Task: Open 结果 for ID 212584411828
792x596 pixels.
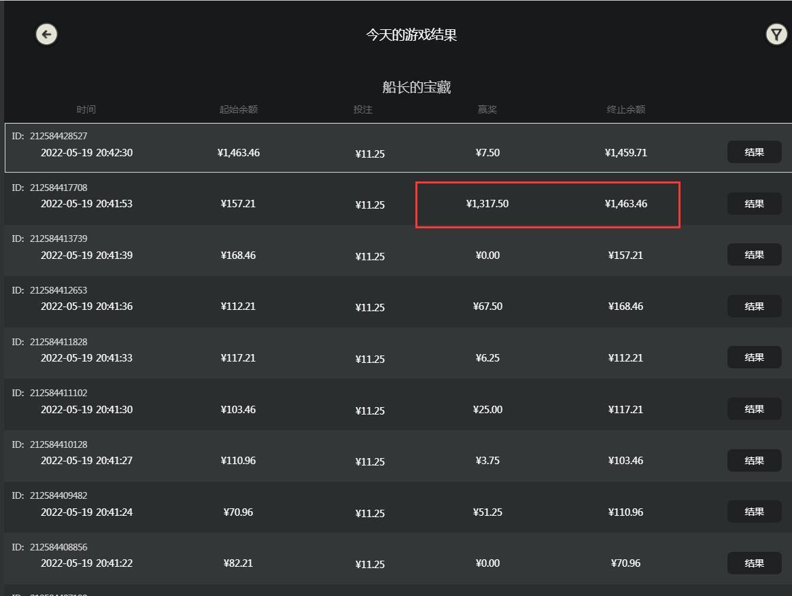Action: tap(754, 357)
